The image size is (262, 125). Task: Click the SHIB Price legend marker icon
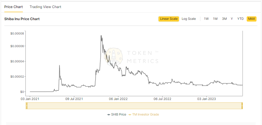[x=108, y=114]
